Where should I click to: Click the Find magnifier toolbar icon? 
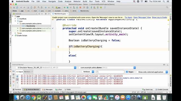pos(38,8)
